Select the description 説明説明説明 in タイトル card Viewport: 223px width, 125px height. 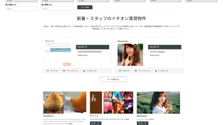[x=90, y=52]
